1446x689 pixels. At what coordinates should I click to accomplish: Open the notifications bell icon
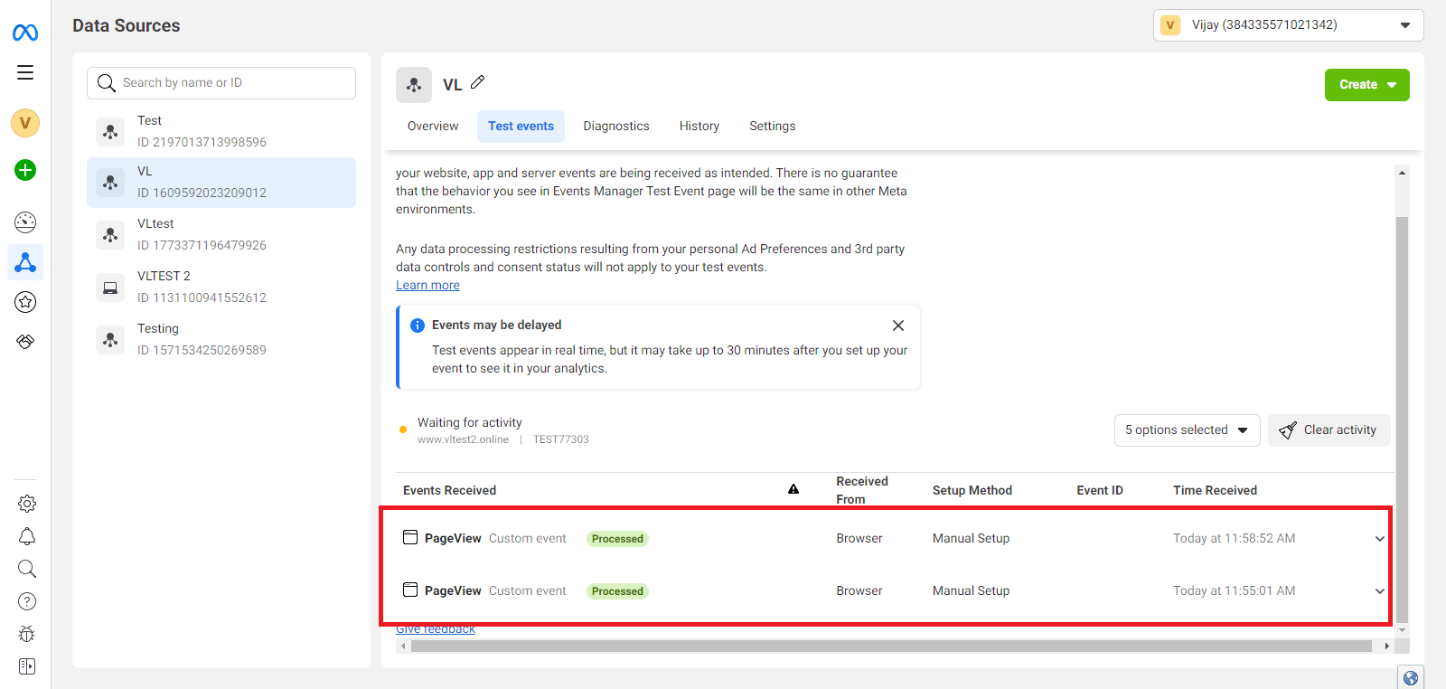[27, 536]
